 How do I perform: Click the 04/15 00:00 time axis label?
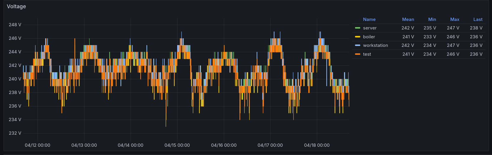pyautogui.click(x=177, y=145)
